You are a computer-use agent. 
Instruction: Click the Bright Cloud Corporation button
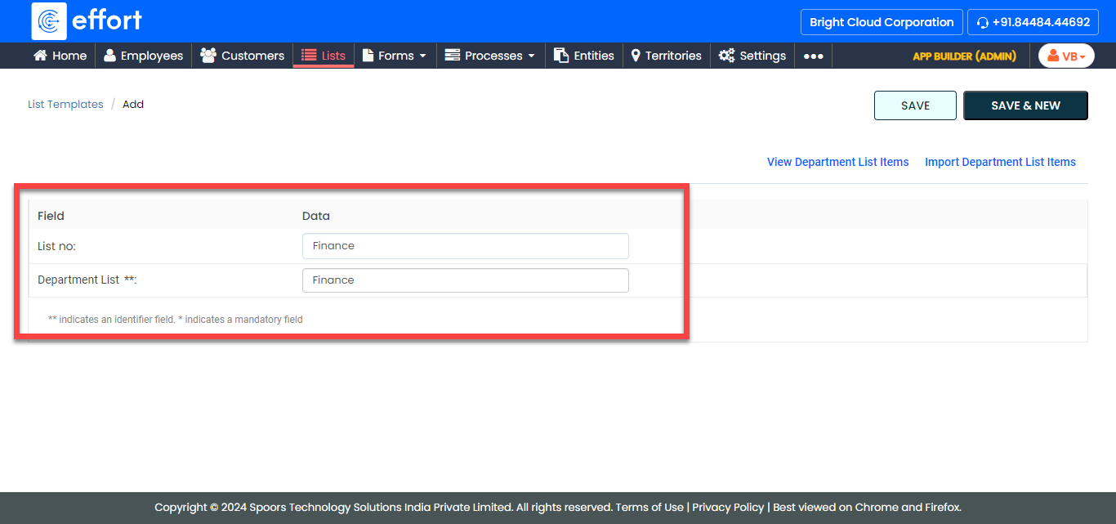coord(882,22)
